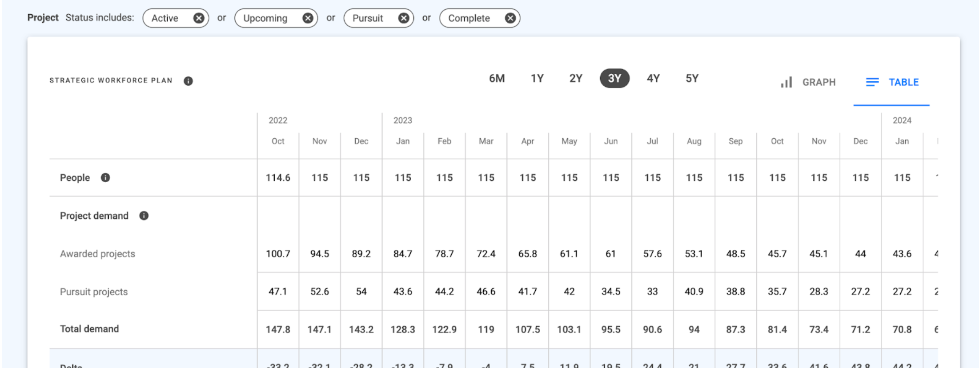The height and width of the screenshot is (368, 979).
Task: Click the People row label
Action: [75, 178]
